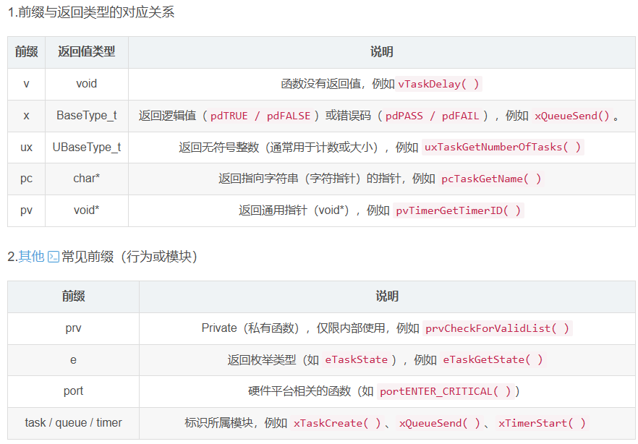The width and height of the screenshot is (638, 444).
Task: Click xQueueSend() in the BaseType_t row
Action: (571, 116)
